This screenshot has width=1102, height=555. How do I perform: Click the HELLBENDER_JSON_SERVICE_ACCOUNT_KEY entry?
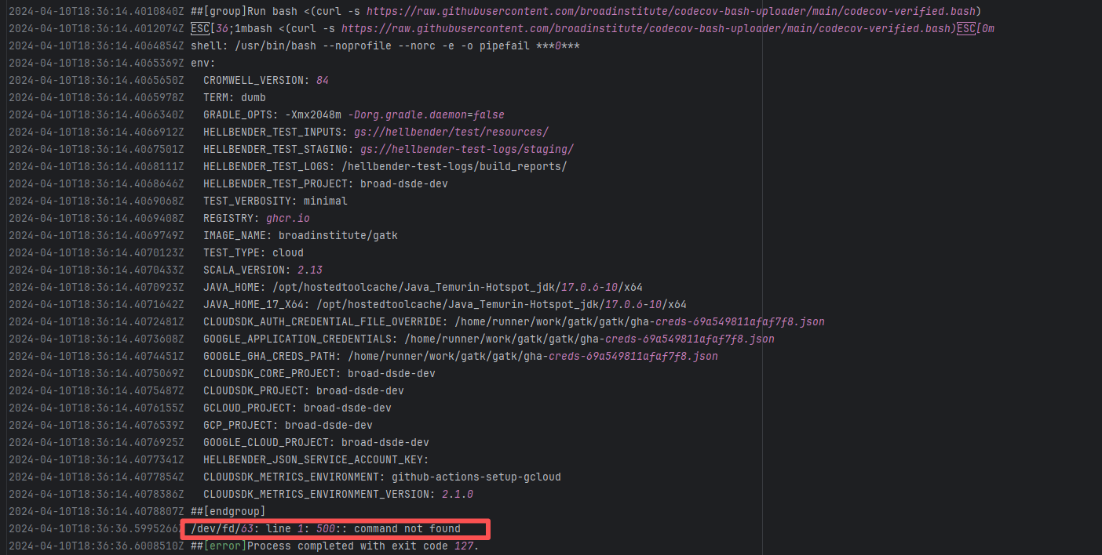[x=316, y=459]
